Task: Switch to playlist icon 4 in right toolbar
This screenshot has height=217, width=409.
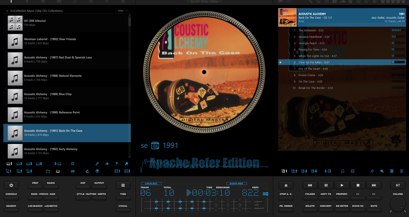Action: (x=314, y=171)
